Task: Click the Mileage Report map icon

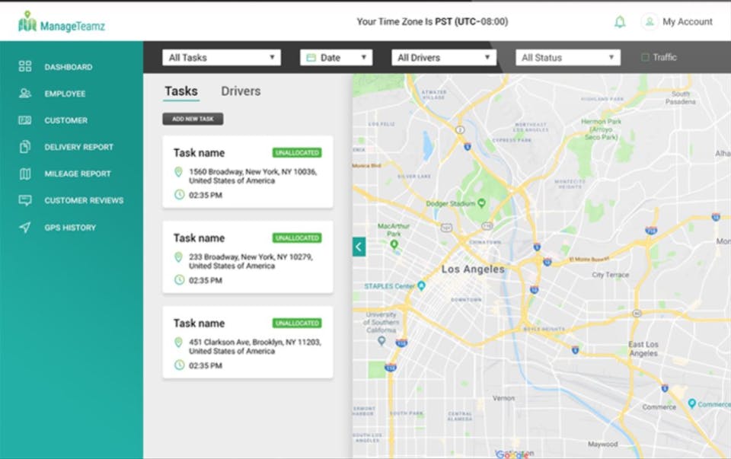Action: pyautogui.click(x=25, y=174)
